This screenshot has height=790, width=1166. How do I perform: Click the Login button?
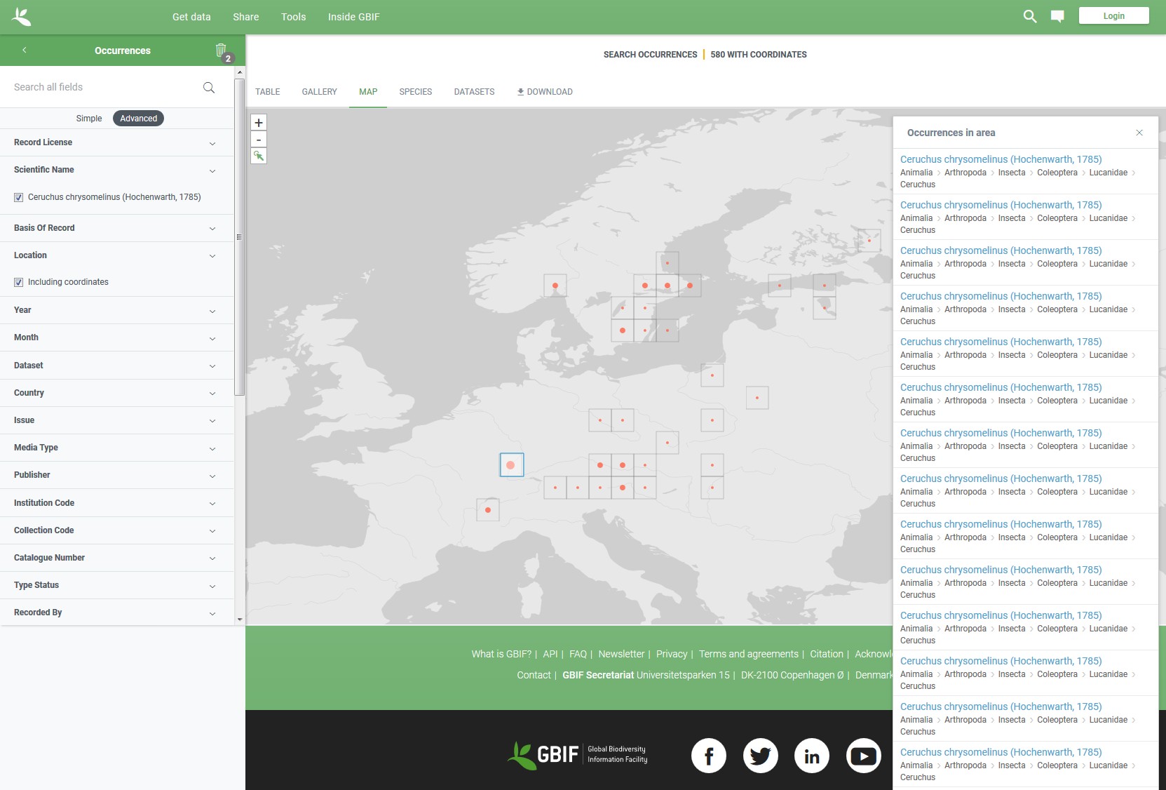point(1113,16)
